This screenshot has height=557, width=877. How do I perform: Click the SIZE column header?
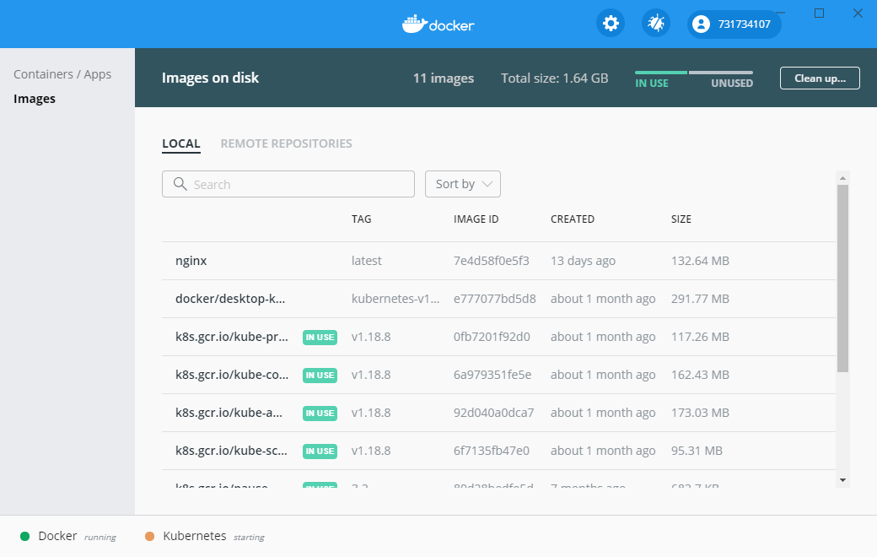681,219
